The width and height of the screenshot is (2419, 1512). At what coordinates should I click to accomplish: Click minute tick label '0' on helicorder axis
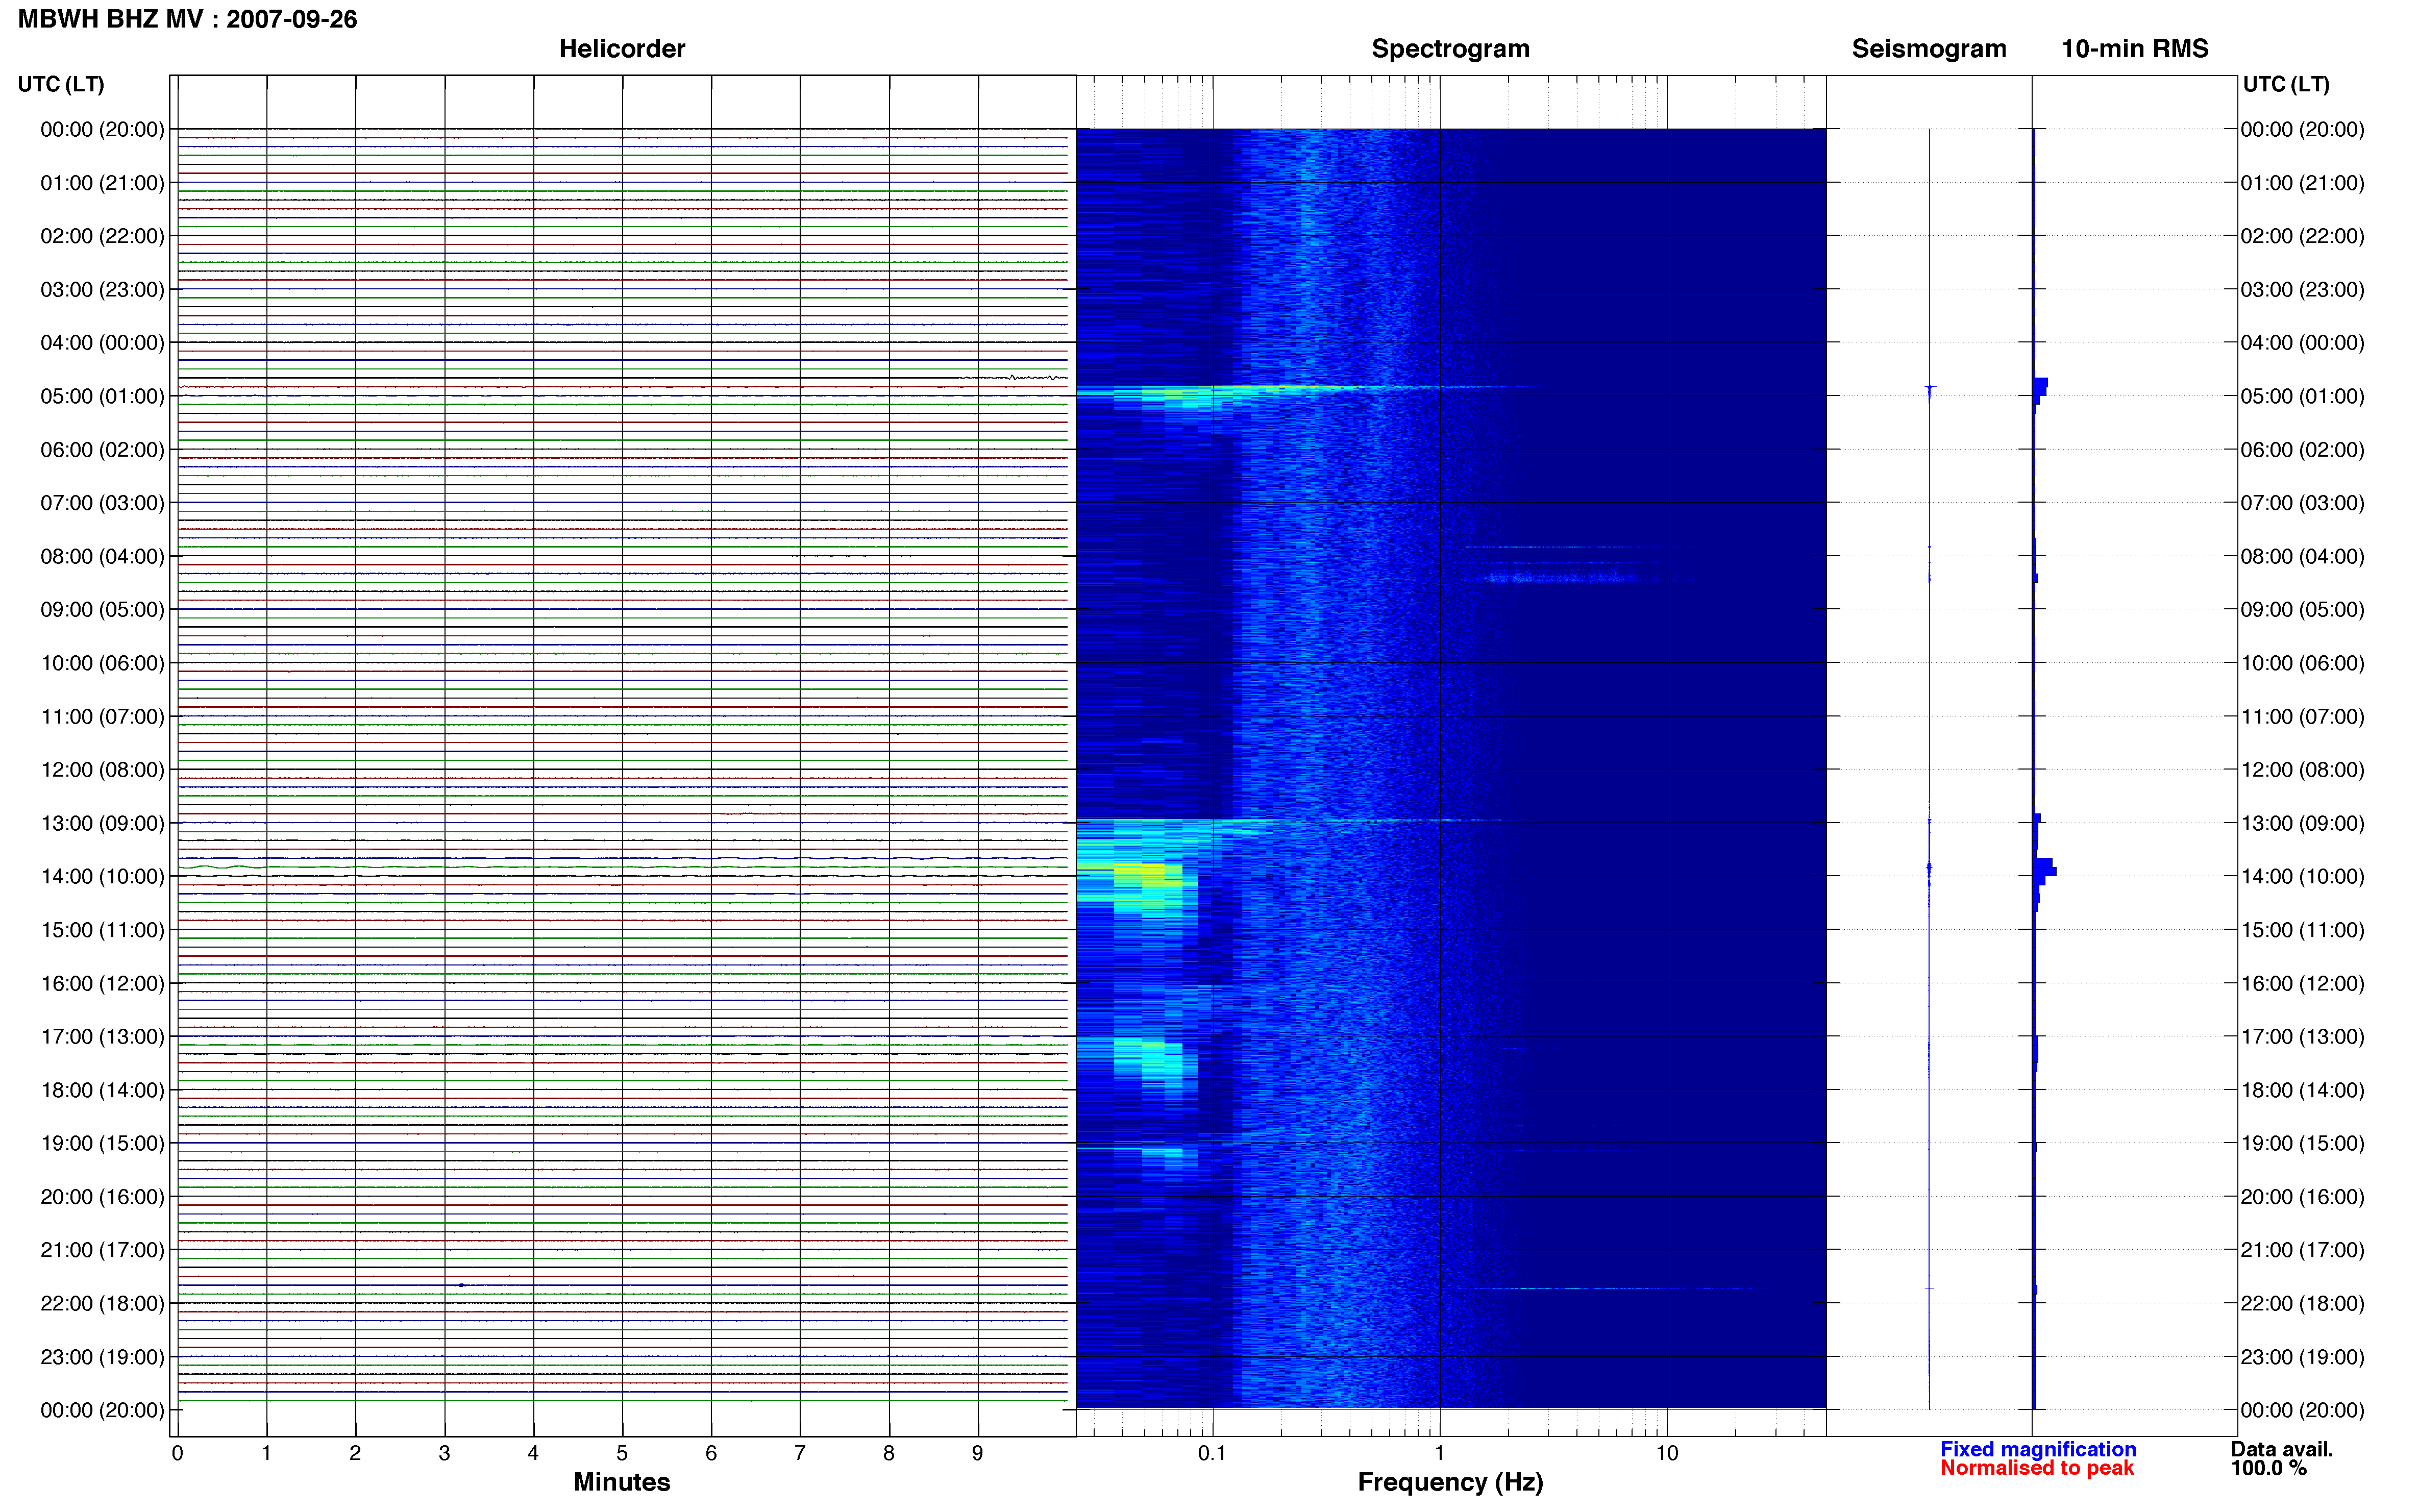point(177,1453)
